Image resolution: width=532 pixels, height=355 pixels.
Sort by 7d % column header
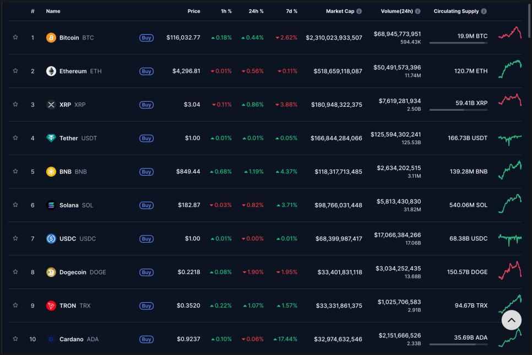(x=291, y=11)
